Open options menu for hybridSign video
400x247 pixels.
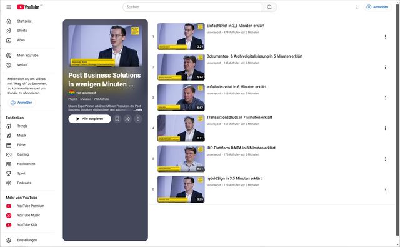click(385, 189)
